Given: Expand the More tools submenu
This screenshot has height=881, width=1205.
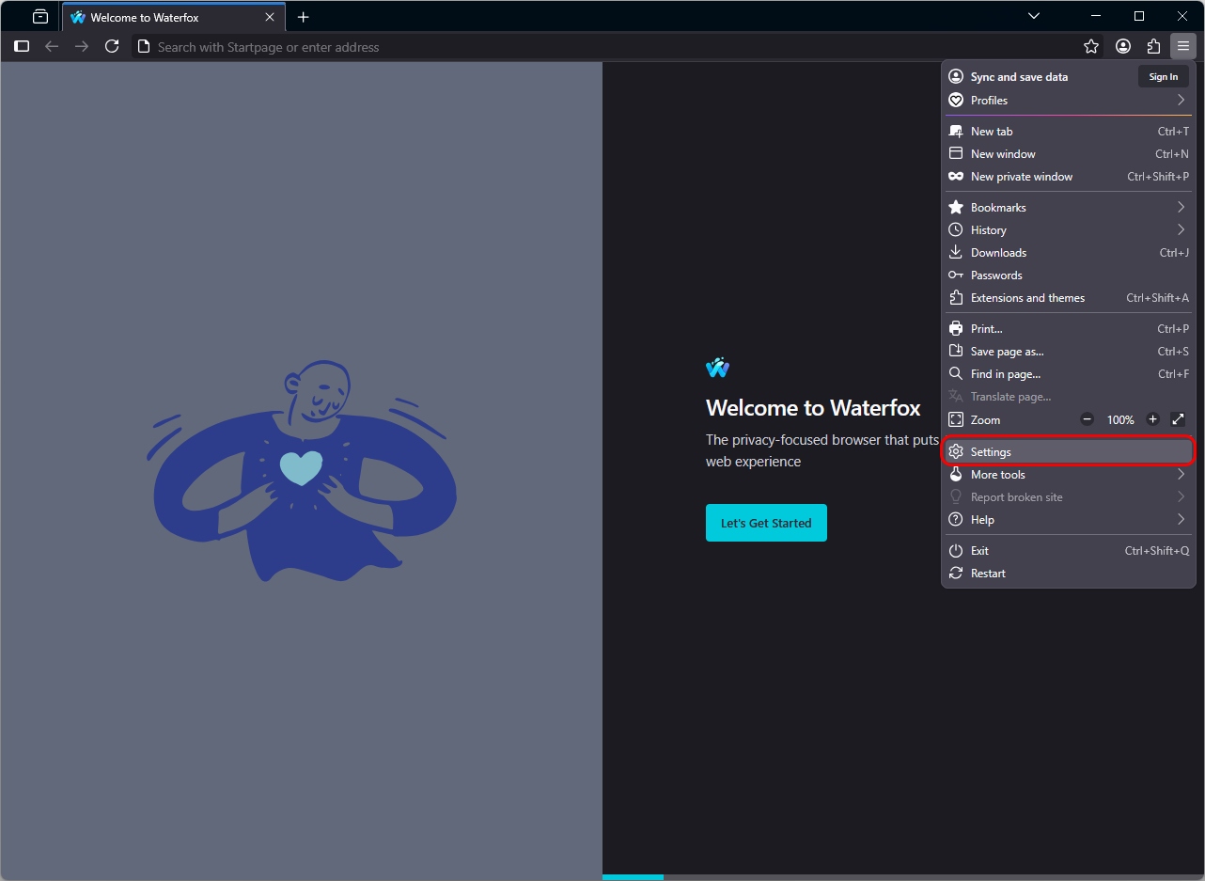Looking at the screenshot, I should 1069,475.
